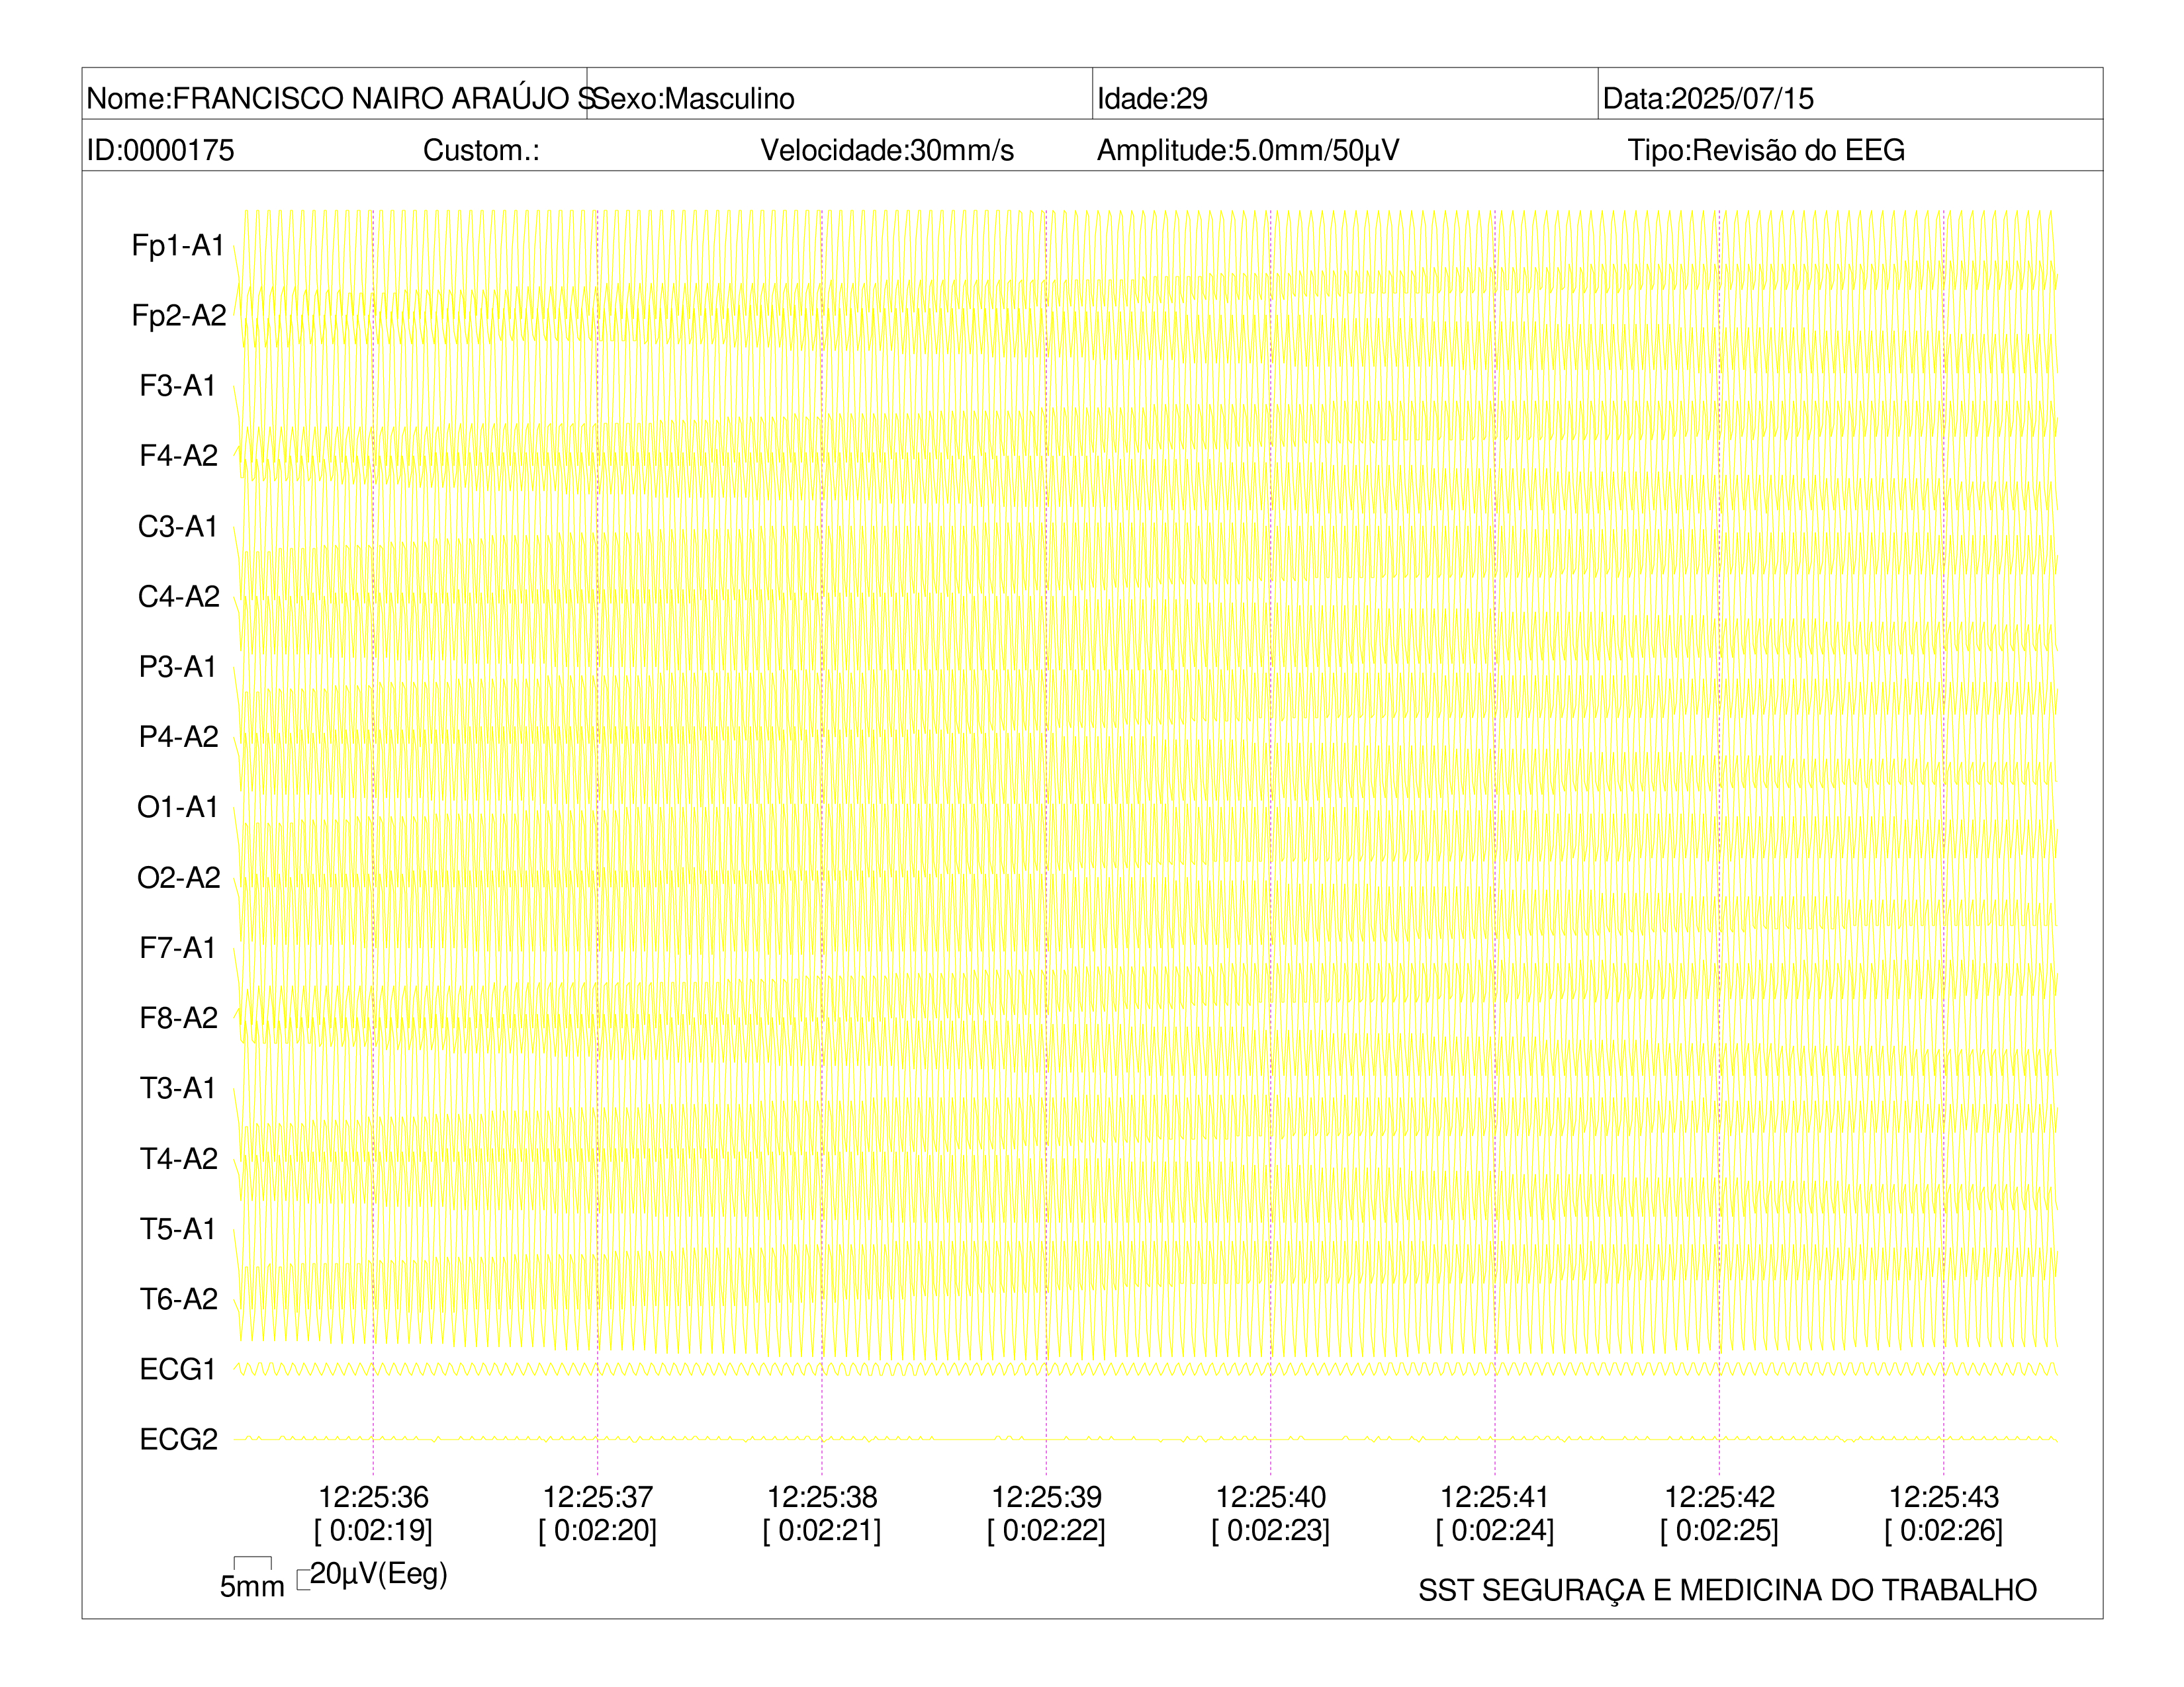Click the '20µV(Eeg)' calibration label

(x=378, y=1574)
